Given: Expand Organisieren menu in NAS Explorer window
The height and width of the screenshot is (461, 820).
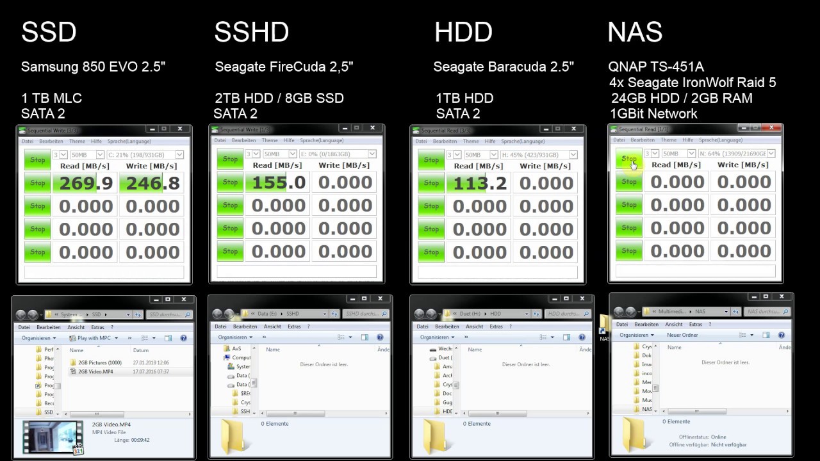Looking at the screenshot, I should (637, 335).
